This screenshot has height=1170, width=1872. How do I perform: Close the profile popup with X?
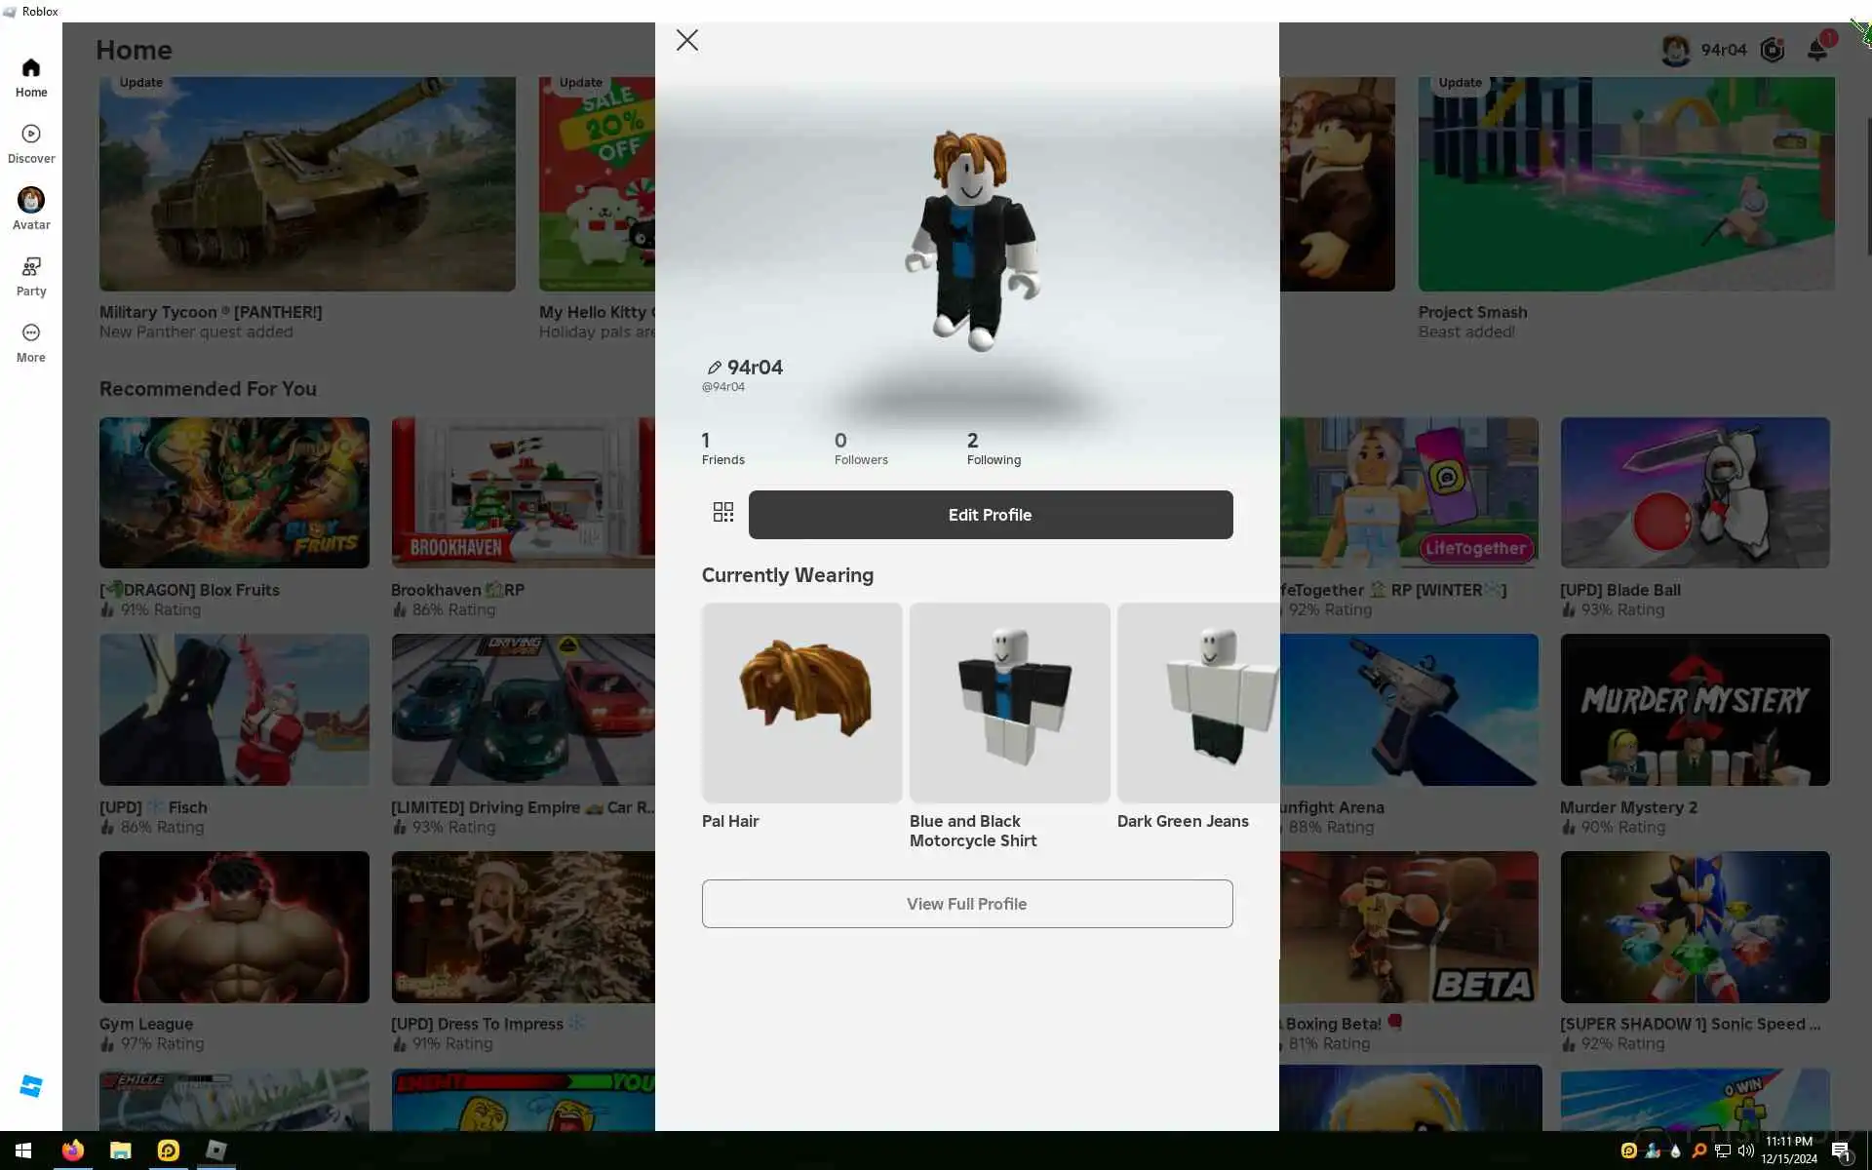pyautogui.click(x=687, y=40)
